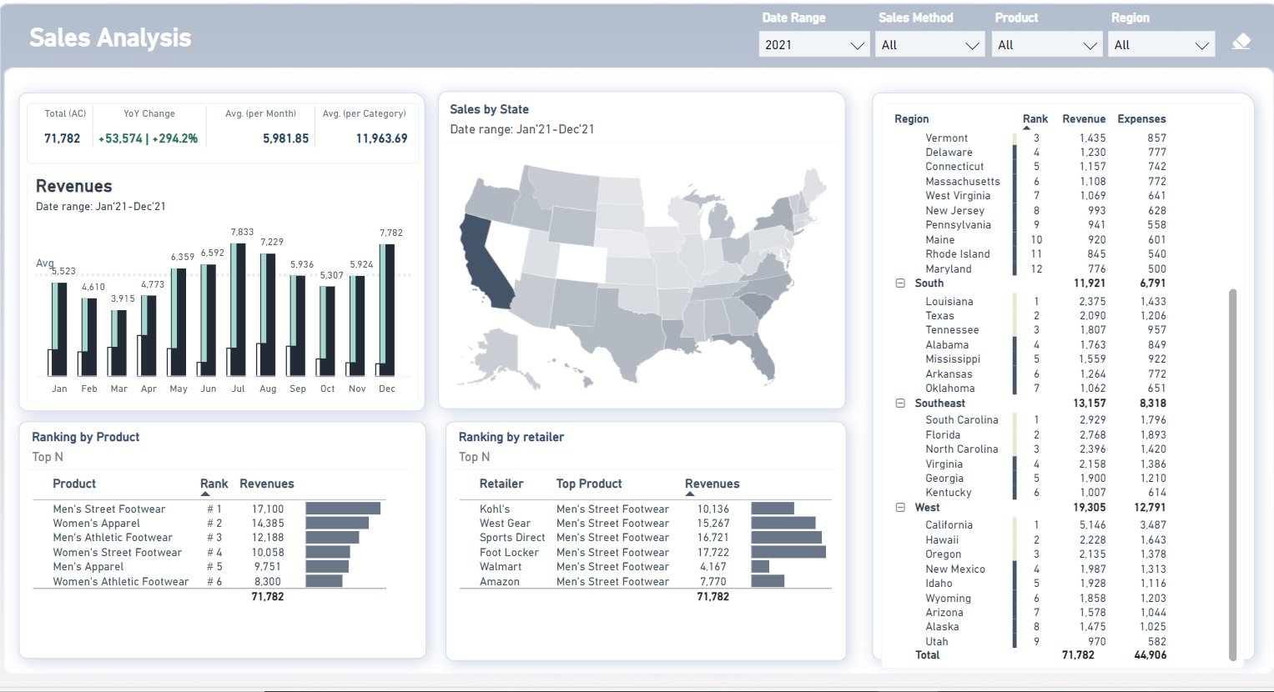Select the Women's Apparel row in product ranking
The height and width of the screenshot is (692, 1274).
[x=97, y=524]
